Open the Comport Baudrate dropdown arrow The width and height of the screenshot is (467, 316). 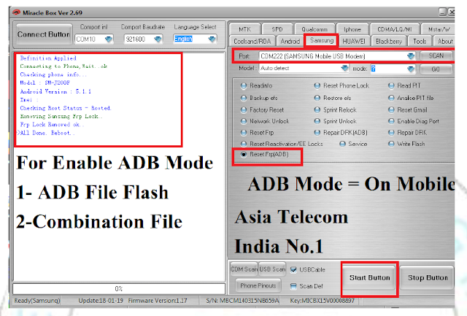click(x=158, y=39)
